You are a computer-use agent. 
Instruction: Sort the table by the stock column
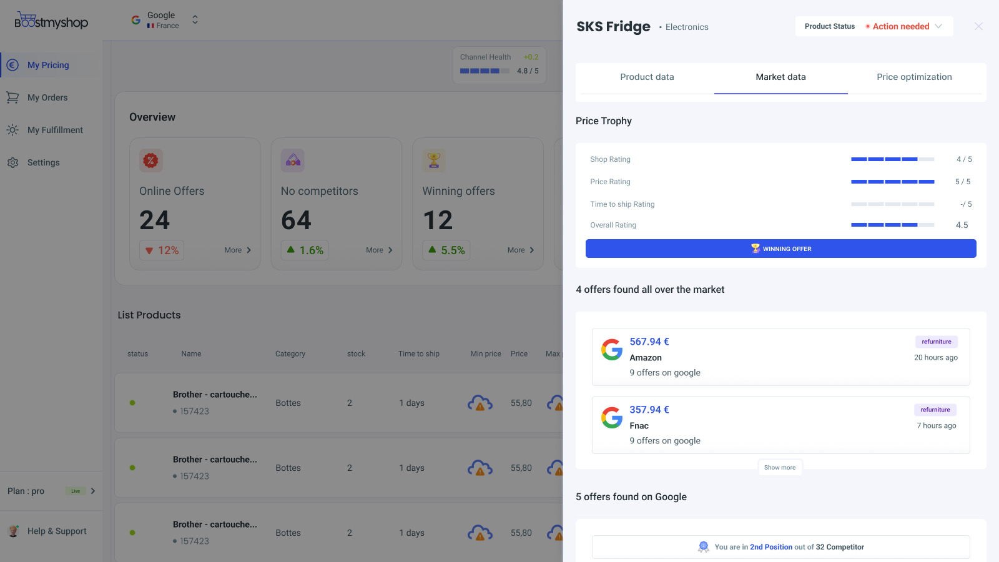pos(357,354)
